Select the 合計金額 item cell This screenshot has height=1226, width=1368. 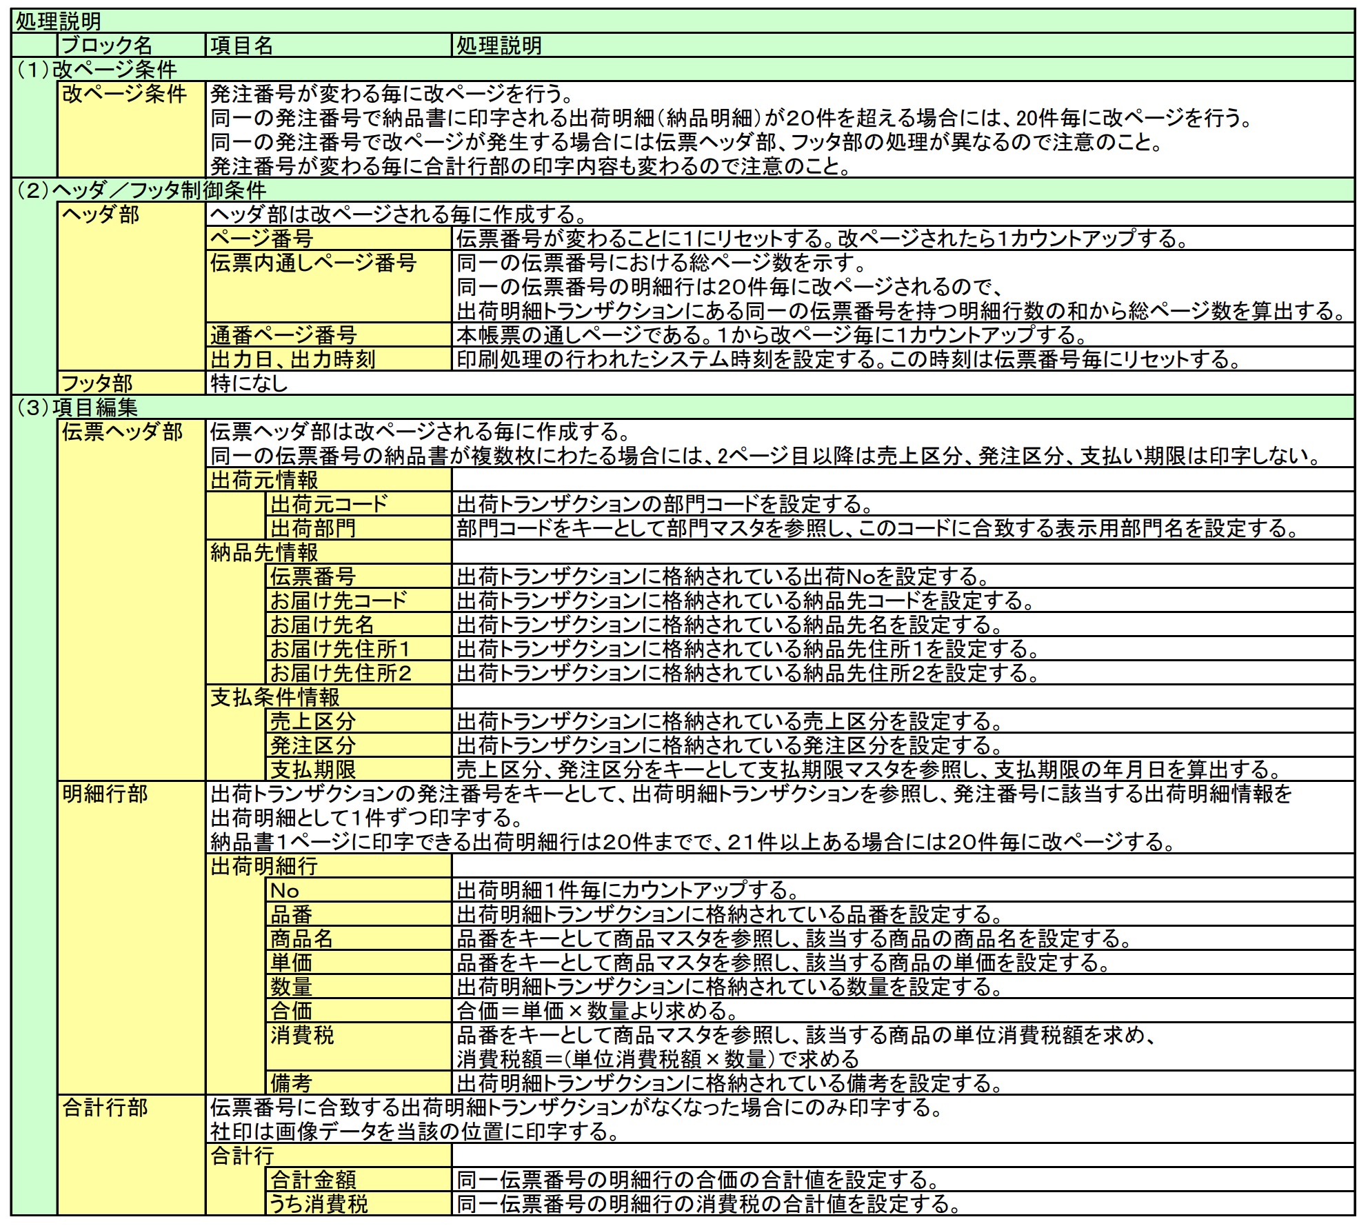pyautogui.click(x=359, y=1180)
